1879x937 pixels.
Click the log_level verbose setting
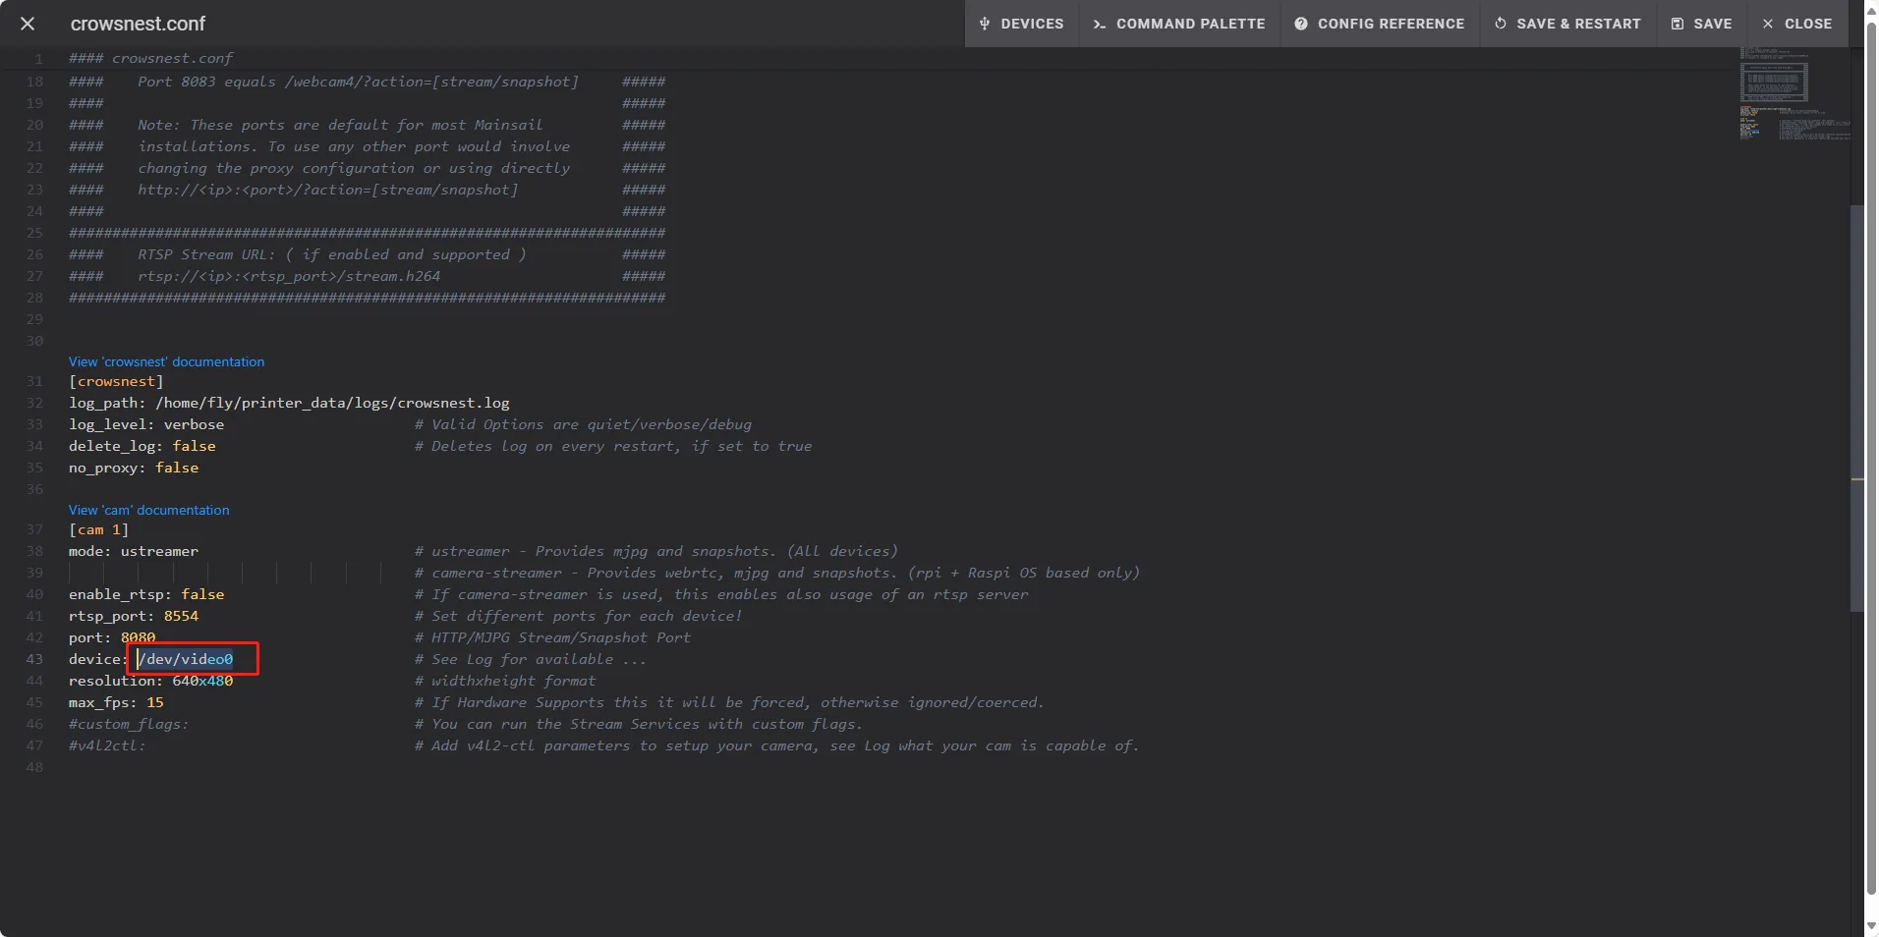point(194,424)
